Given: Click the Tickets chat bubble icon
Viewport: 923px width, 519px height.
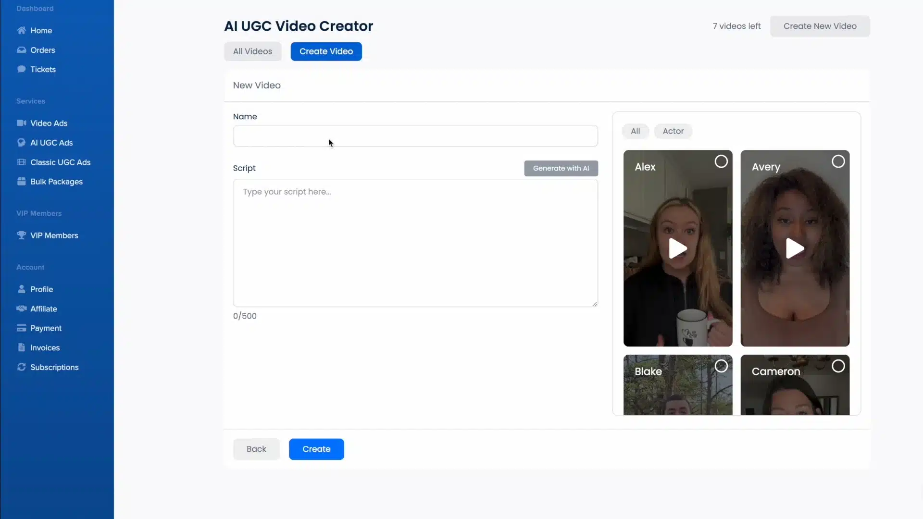Looking at the screenshot, I should point(22,69).
